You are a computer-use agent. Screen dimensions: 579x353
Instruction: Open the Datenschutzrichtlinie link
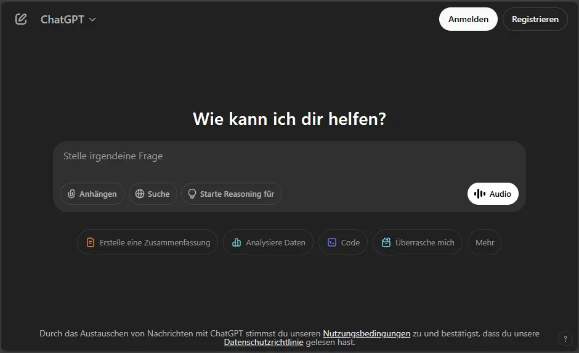(264, 343)
